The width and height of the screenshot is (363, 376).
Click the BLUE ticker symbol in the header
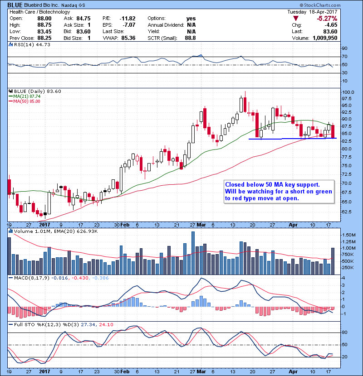point(15,5)
